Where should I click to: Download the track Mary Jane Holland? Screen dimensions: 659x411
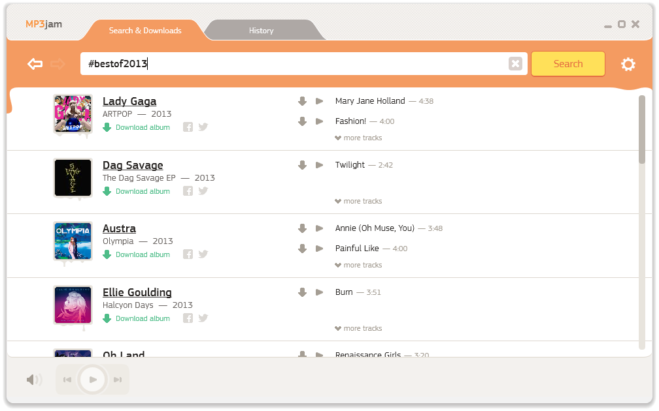point(302,101)
